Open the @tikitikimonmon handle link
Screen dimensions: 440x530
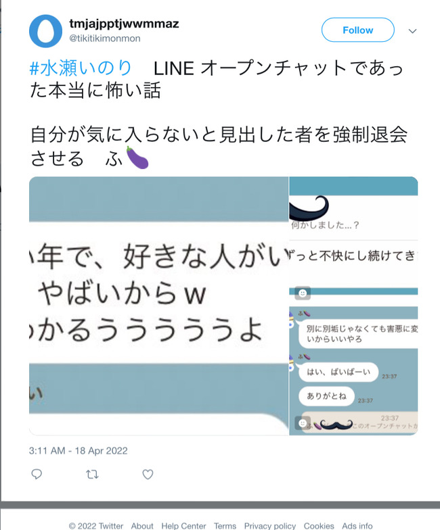104,39
